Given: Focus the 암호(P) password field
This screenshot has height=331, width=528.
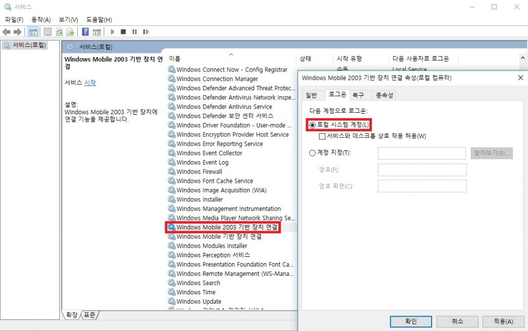Looking at the screenshot, I should [x=422, y=170].
